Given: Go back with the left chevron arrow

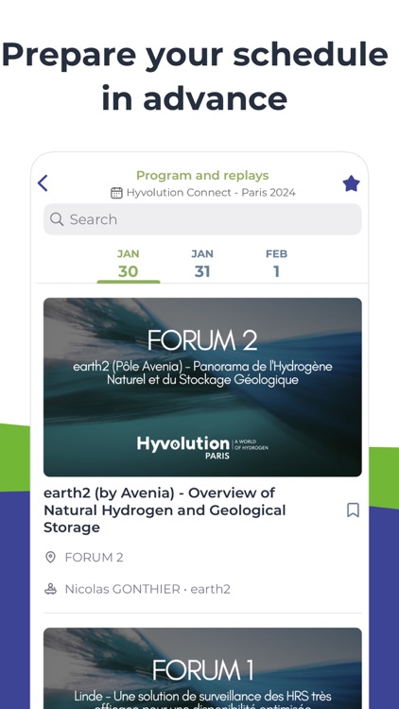Looking at the screenshot, I should 43,183.
